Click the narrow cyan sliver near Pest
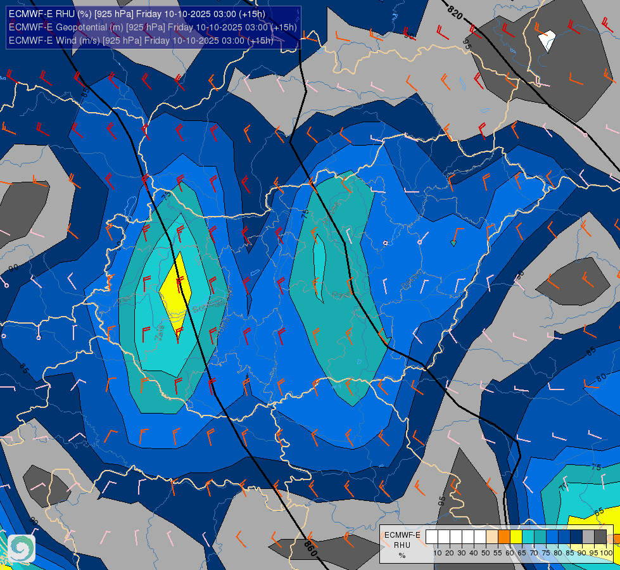The height and width of the screenshot is (570, 620). coord(319,268)
